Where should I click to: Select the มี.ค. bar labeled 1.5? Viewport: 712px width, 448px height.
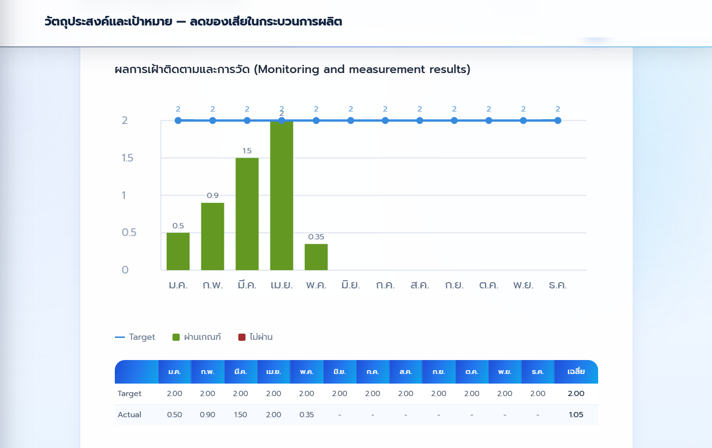[247, 214]
